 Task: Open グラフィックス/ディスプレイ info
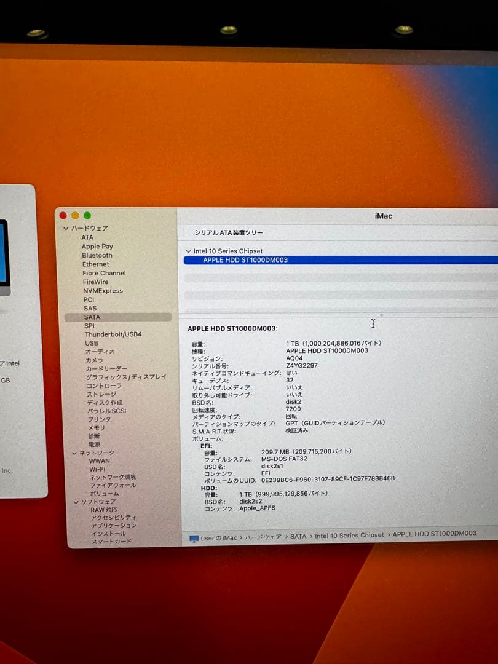click(126, 377)
